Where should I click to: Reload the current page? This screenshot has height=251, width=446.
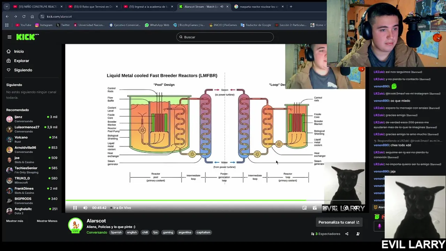(x=24, y=16)
